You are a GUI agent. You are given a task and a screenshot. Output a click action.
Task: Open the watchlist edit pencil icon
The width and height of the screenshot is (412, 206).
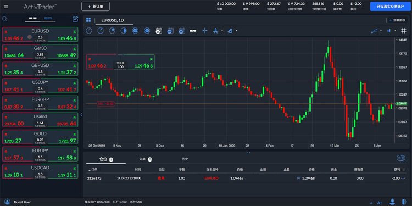click(x=75, y=19)
